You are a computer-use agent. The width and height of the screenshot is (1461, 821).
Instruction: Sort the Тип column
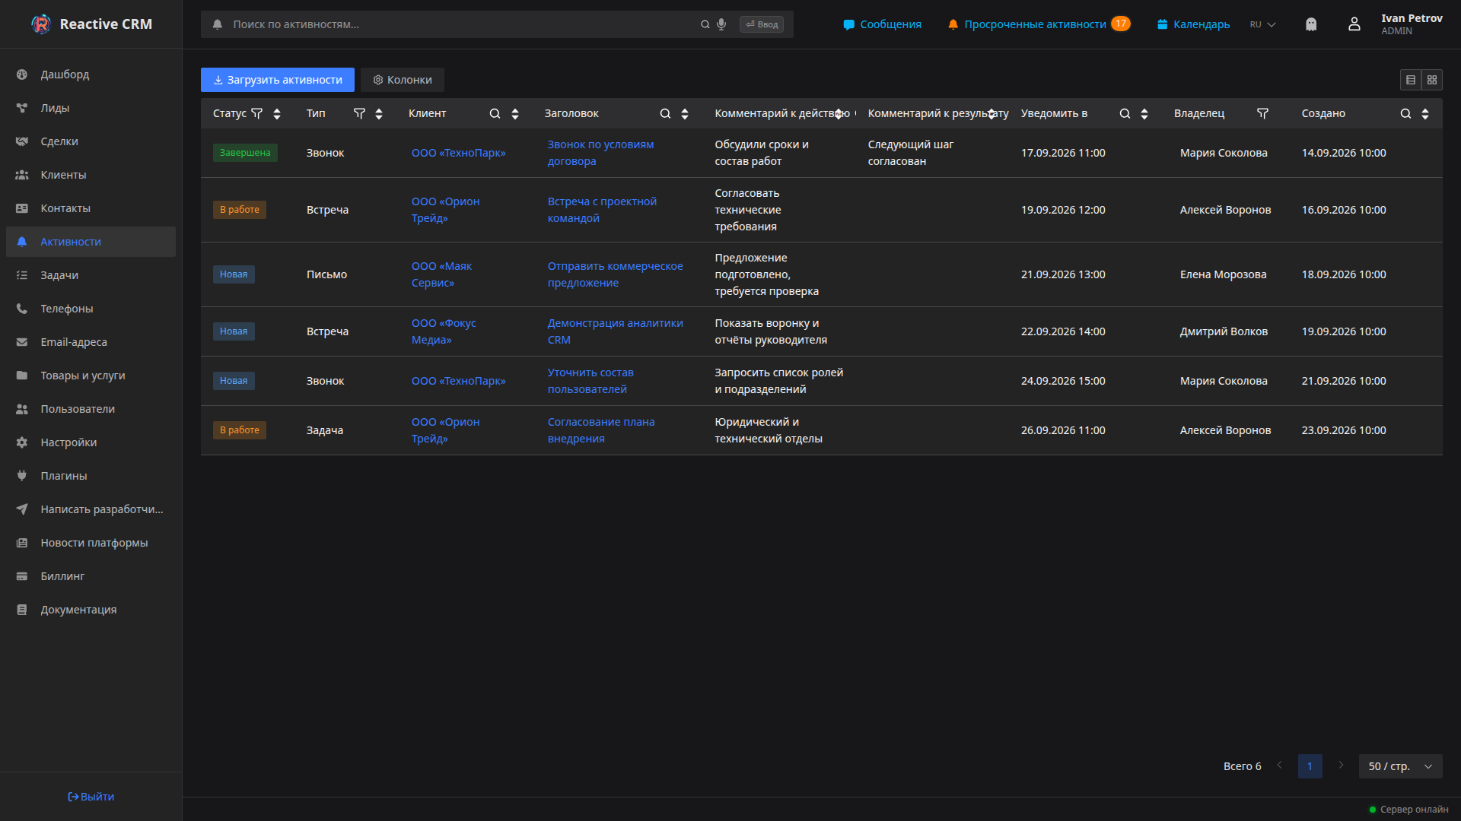379,113
